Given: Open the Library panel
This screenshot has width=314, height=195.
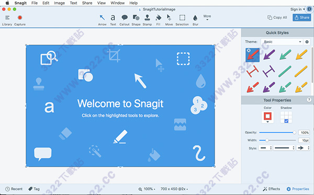Looking at the screenshot, I should click(7, 20).
